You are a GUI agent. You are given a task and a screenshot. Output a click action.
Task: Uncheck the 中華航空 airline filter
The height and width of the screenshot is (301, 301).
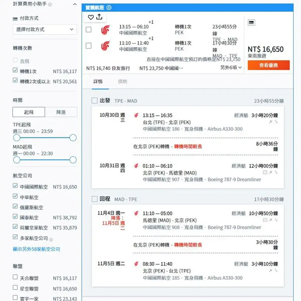click(15, 196)
